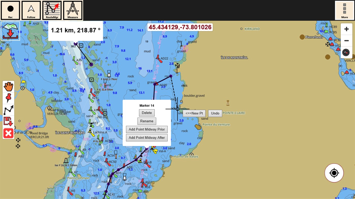355x199 pixels.
Task: Open the More menu
Action: [344, 10]
